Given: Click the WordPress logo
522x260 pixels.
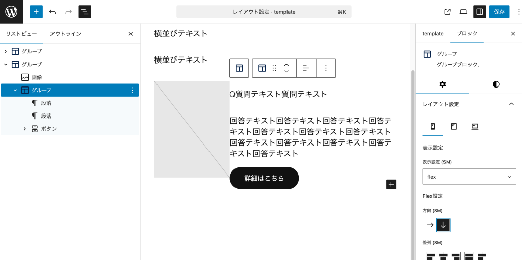Looking at the screenshot, I should [12, 12].
